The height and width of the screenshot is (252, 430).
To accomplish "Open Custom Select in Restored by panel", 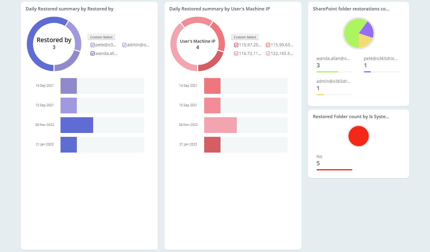I will [101, 37].
